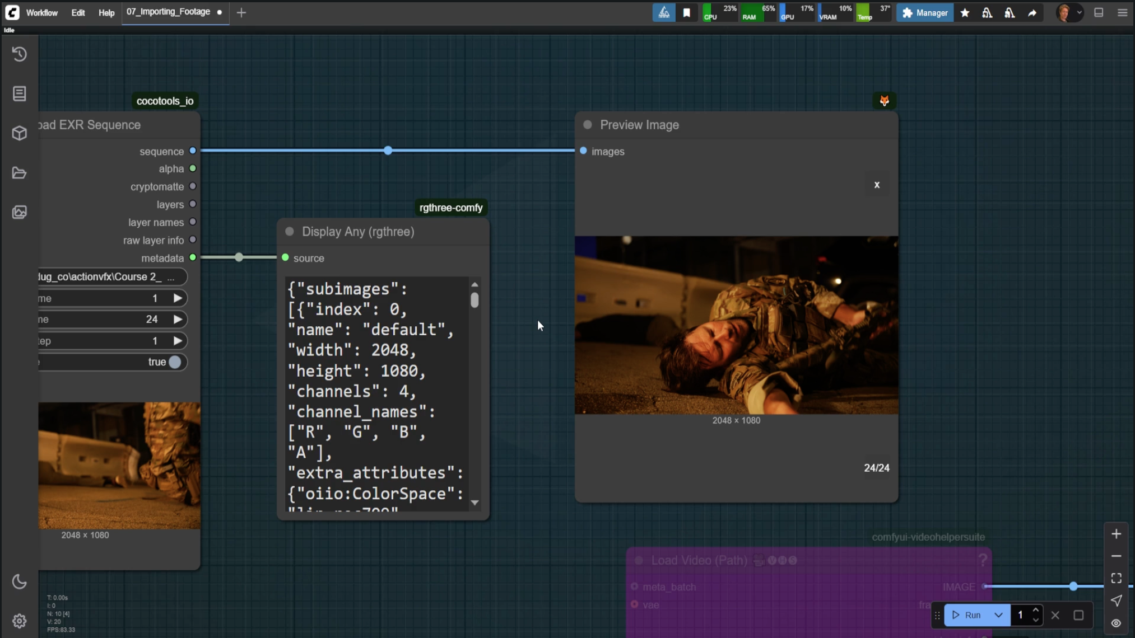Open the node library cube icon

tap(20, 133)
